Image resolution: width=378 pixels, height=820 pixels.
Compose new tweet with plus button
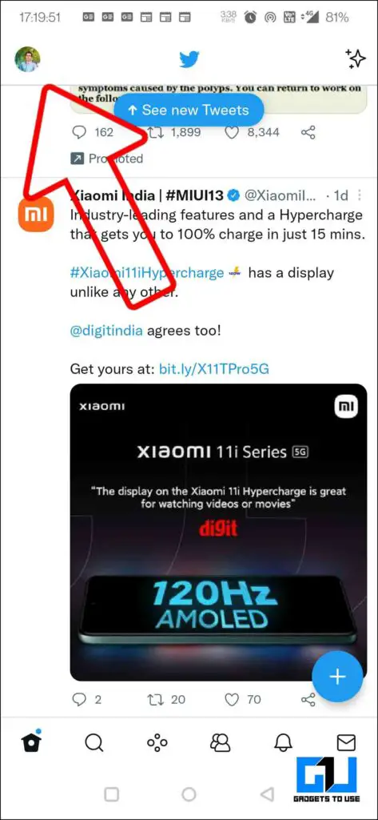(337, 677)
